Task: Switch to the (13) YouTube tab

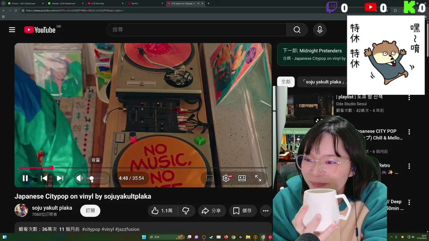Action: pyautogui.click(x=105, y=3)
